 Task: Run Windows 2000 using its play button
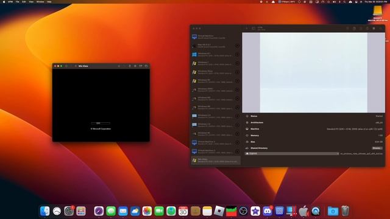coord(237,89)
